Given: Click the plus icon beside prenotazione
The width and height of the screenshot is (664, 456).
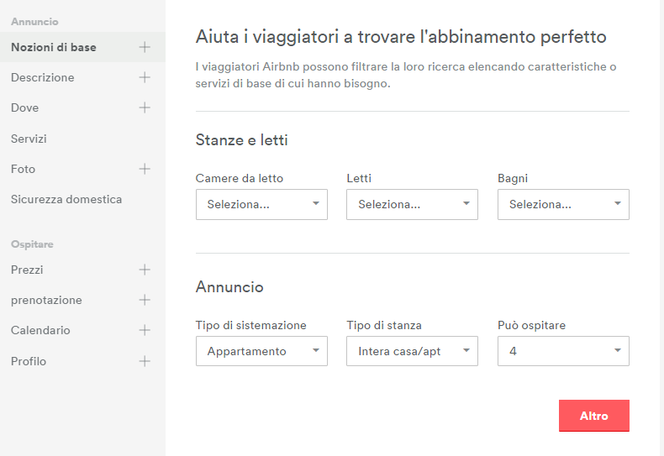Looking at the screenshot, I should point(145,300).
